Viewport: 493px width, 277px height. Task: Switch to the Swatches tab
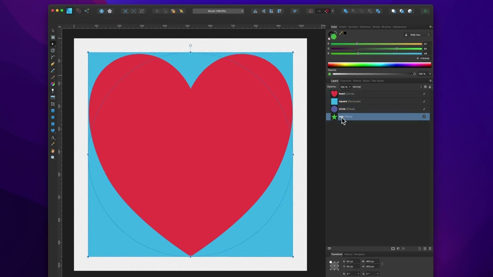pyautogui.click(x=365, y=27)
